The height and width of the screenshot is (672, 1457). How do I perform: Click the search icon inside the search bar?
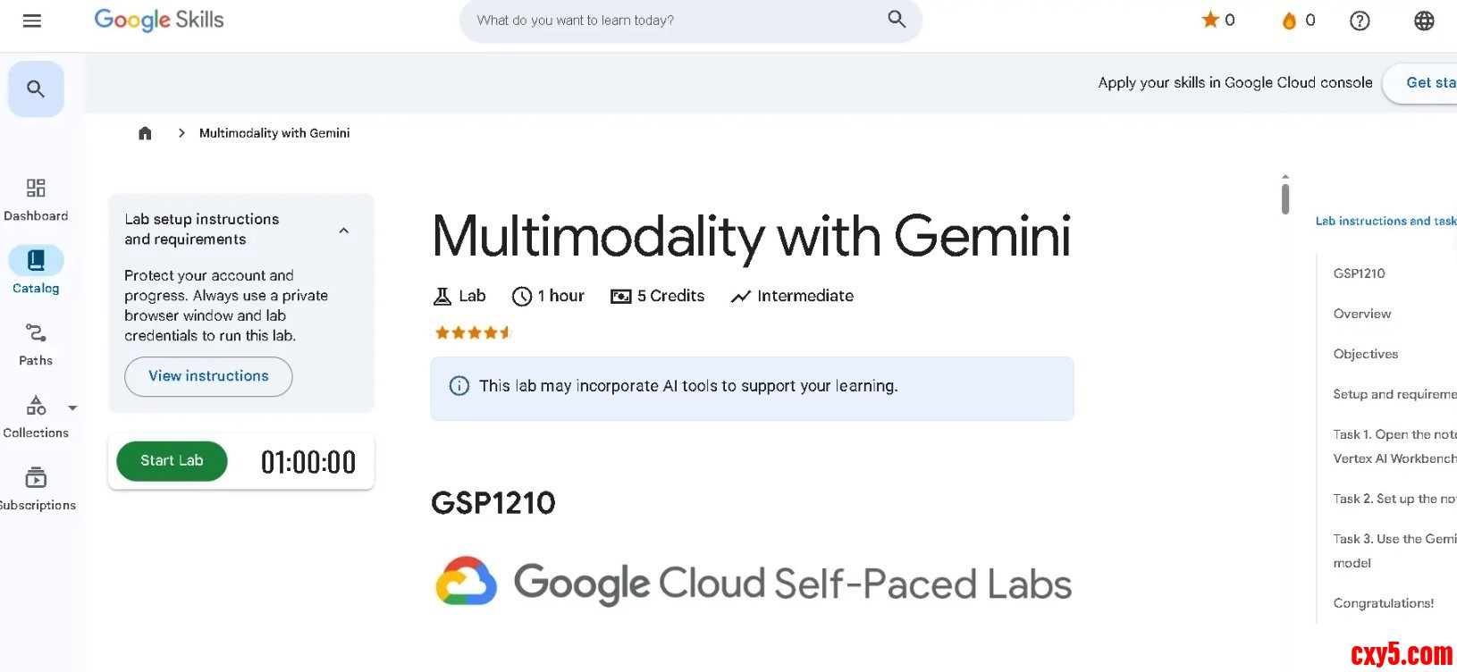(895, 19)
